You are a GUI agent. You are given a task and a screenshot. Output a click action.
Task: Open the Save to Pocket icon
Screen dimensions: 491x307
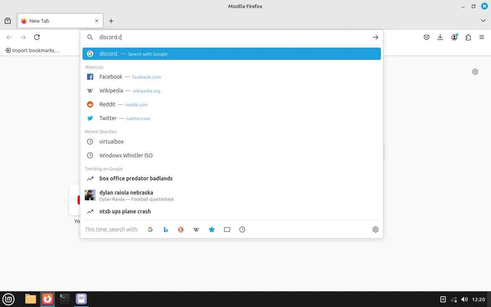click(x=427, y=37)
